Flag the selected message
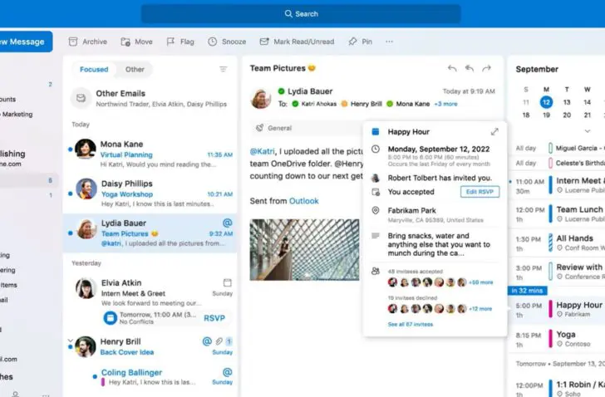Image resolution: width=605 pixels, height=397 pixels. coord(180,42)
